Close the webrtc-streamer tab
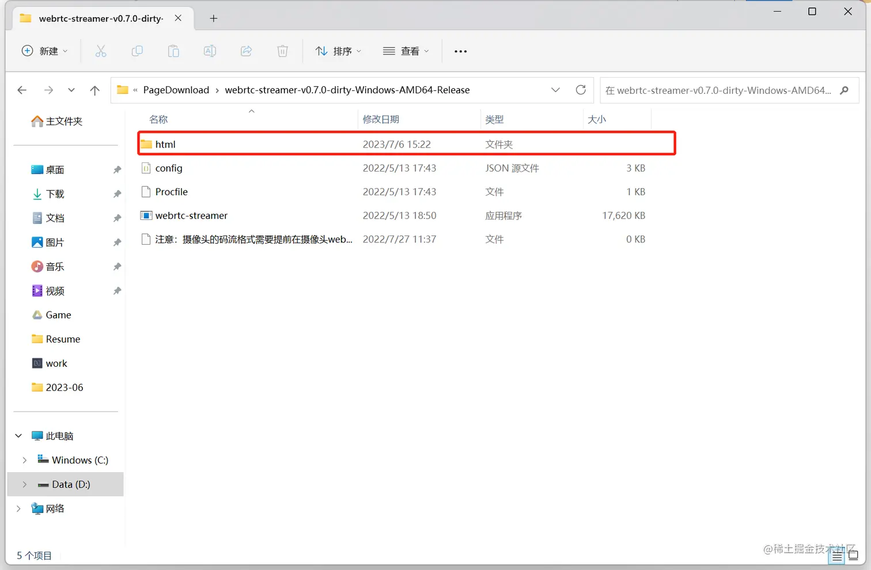This screenshot has height=570, width=871. coord(178,18)
